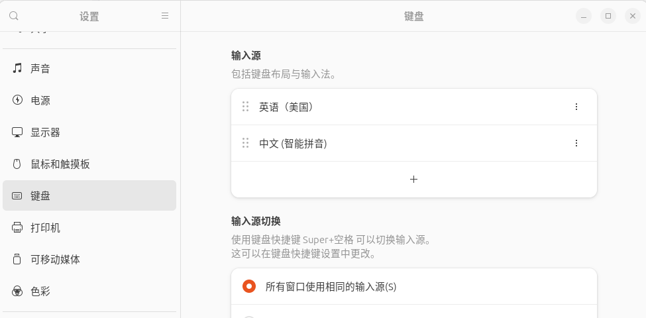Open the 声音 settings panel
Screen dimensions: 646x318
pyautogui.click(x=89, y=68)
